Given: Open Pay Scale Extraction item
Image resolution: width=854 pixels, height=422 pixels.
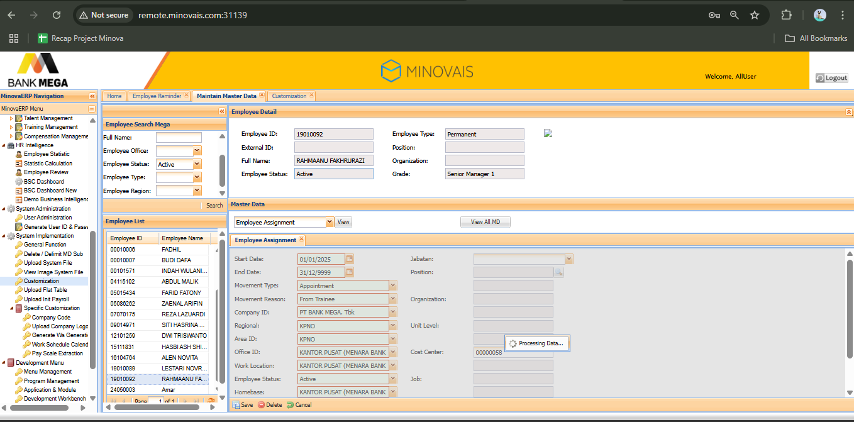Looking at the screenshot, I should tap(57, 353).
